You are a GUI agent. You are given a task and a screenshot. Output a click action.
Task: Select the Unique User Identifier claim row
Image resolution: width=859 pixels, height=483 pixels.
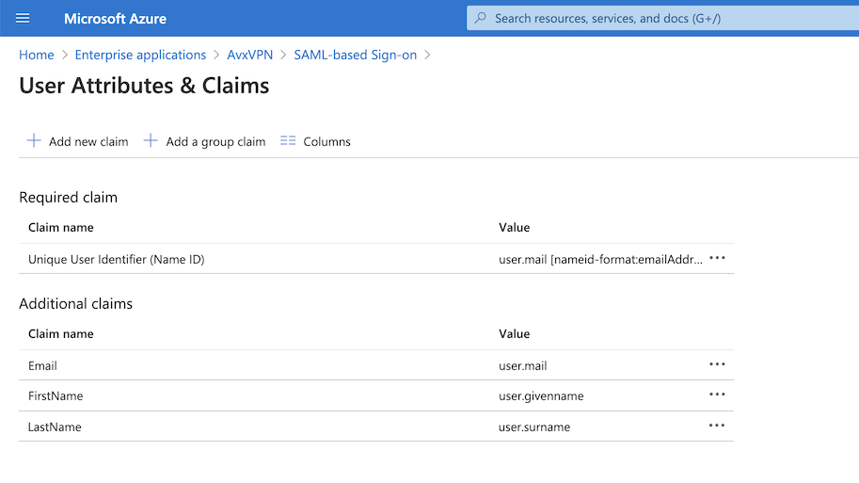(117, 259)
